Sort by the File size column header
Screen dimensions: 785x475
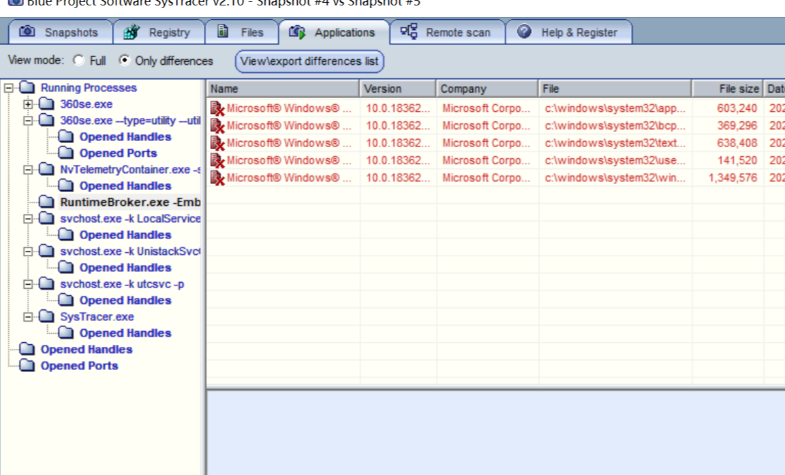pos(728,89)
